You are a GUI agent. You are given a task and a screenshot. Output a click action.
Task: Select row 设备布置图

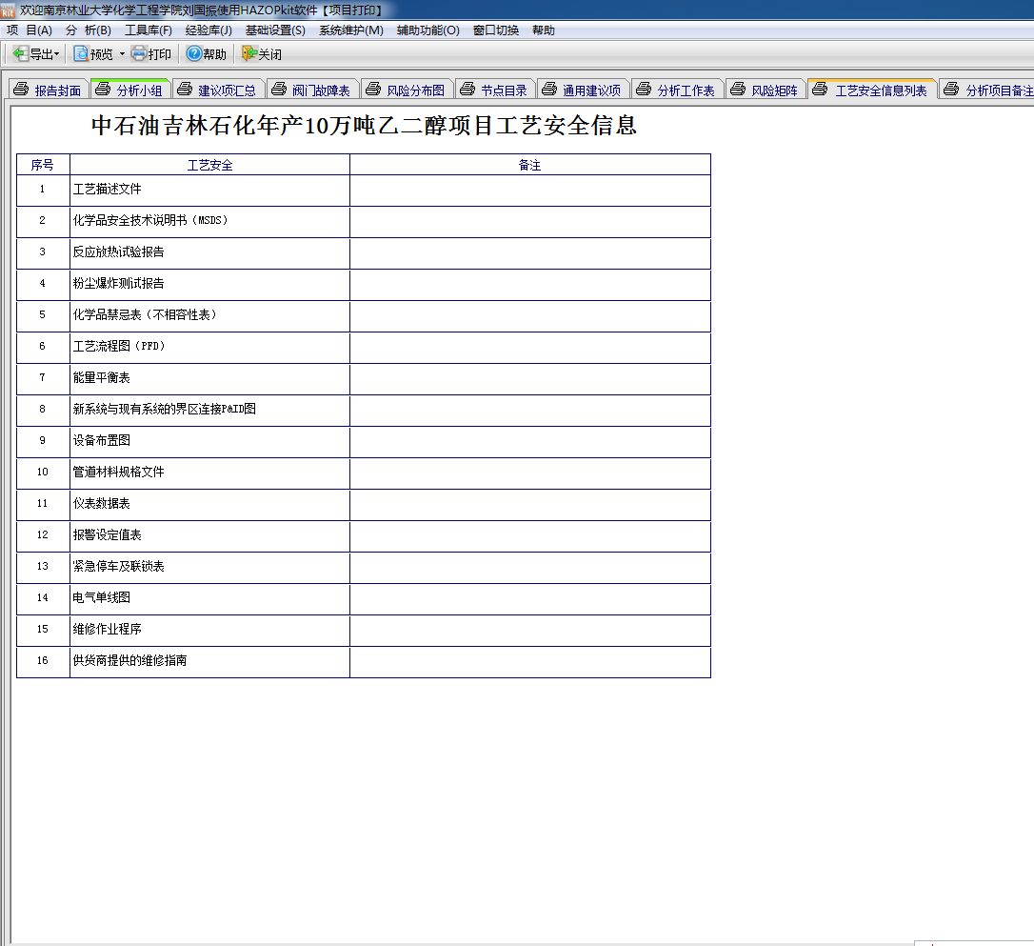[364, 442]
